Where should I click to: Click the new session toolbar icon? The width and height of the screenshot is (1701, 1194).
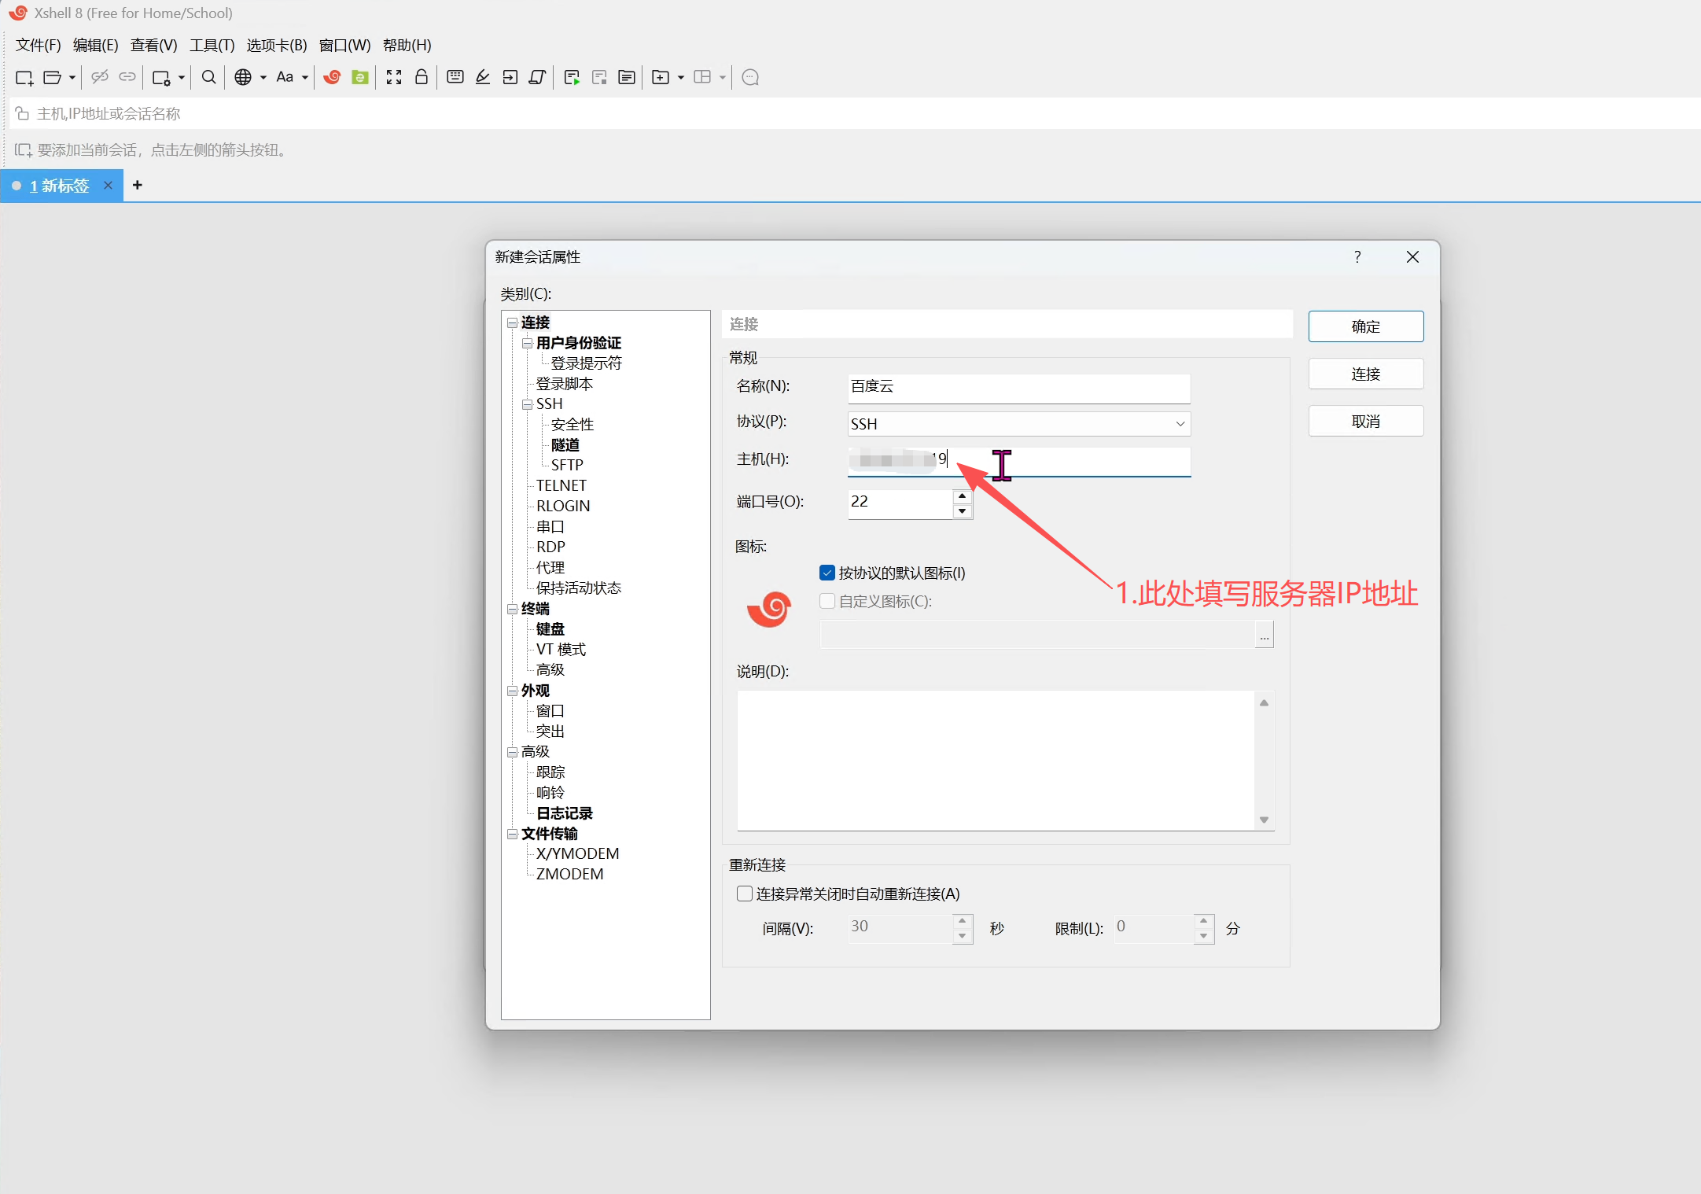point(24,77)
